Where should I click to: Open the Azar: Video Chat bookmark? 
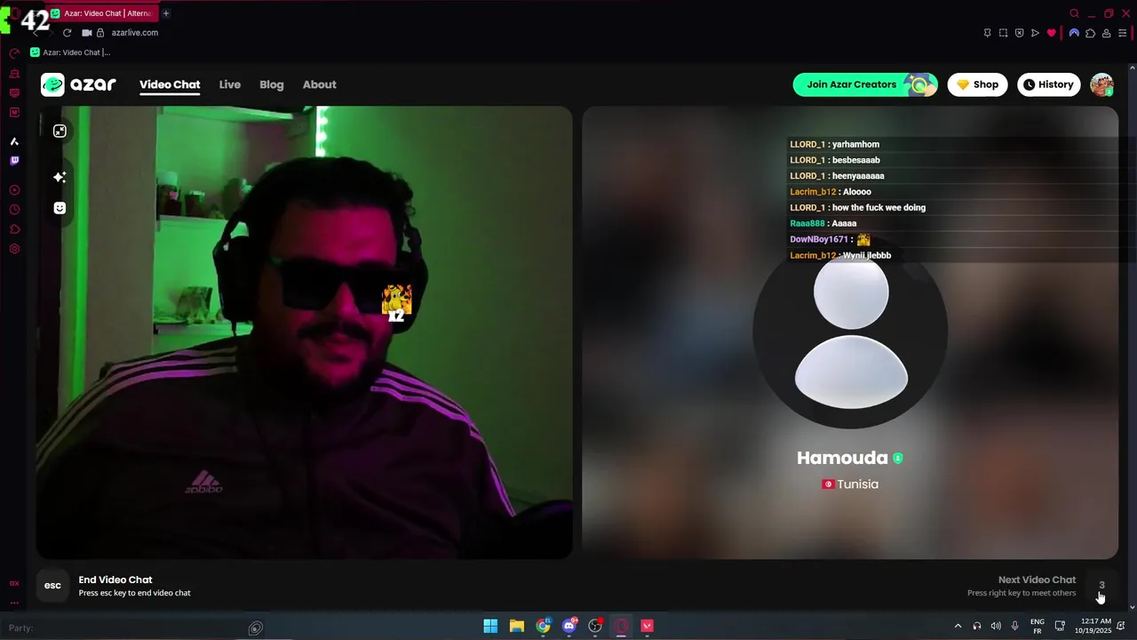(x=70, y=52)
